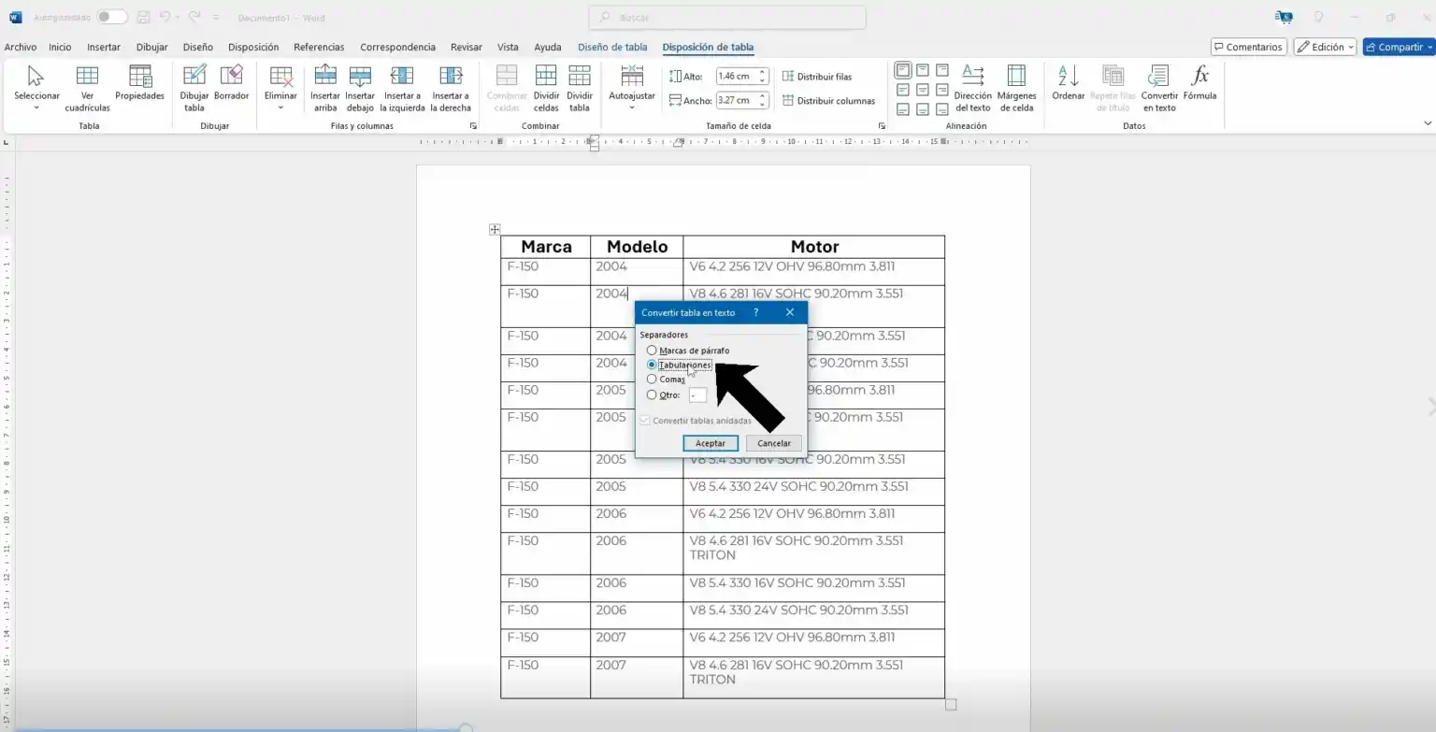Open the Comentarios pane
Image resolution: width=1436 pixels, height=732 pixels.
click(1248, 47)
